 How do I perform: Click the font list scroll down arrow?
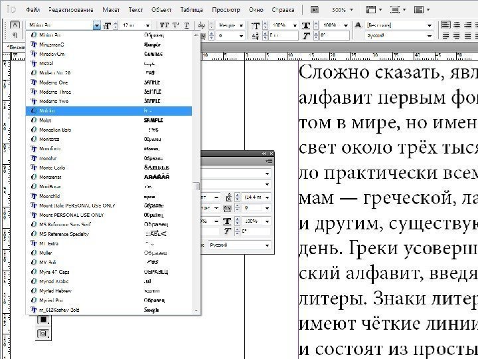click(197, 310)
